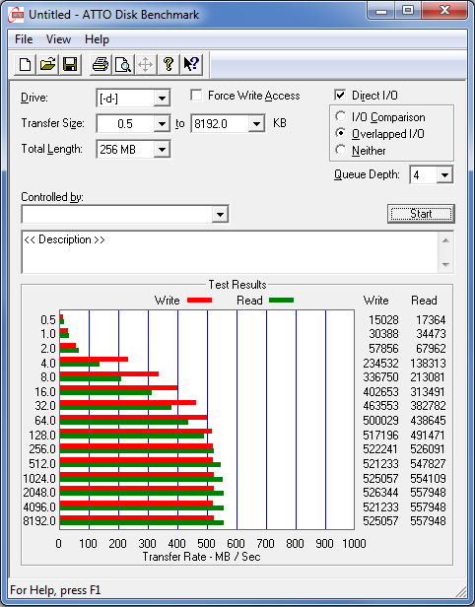475x607 pixels.
Task: Click the Save floppy disk icon
Action: pos(70,64)
